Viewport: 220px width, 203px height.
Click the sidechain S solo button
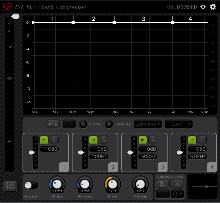(163, 194)
